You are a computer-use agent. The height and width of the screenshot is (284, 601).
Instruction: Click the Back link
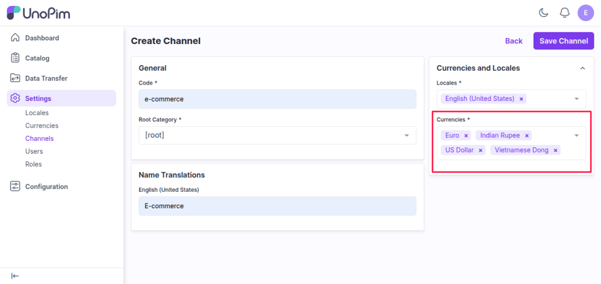pos(514,41)
